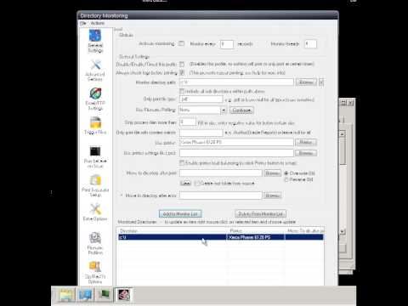Open the Zip options icon at sidebar bottom

pos(95,272)
